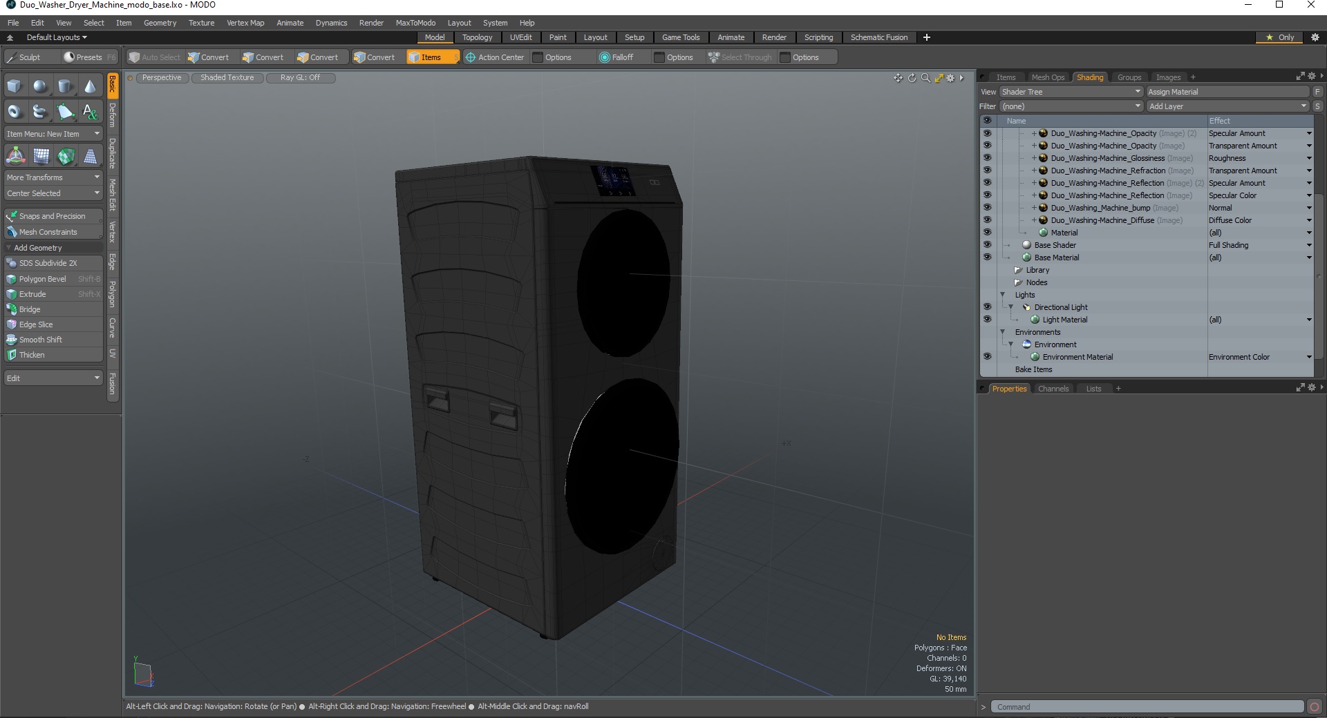Click the Polygon Bevel tool
Viewport: 1327px width, 718px height.
(x=53, y=279)
